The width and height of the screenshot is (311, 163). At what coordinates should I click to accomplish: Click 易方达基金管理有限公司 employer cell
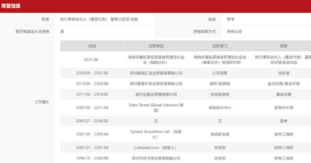(156, 94)
